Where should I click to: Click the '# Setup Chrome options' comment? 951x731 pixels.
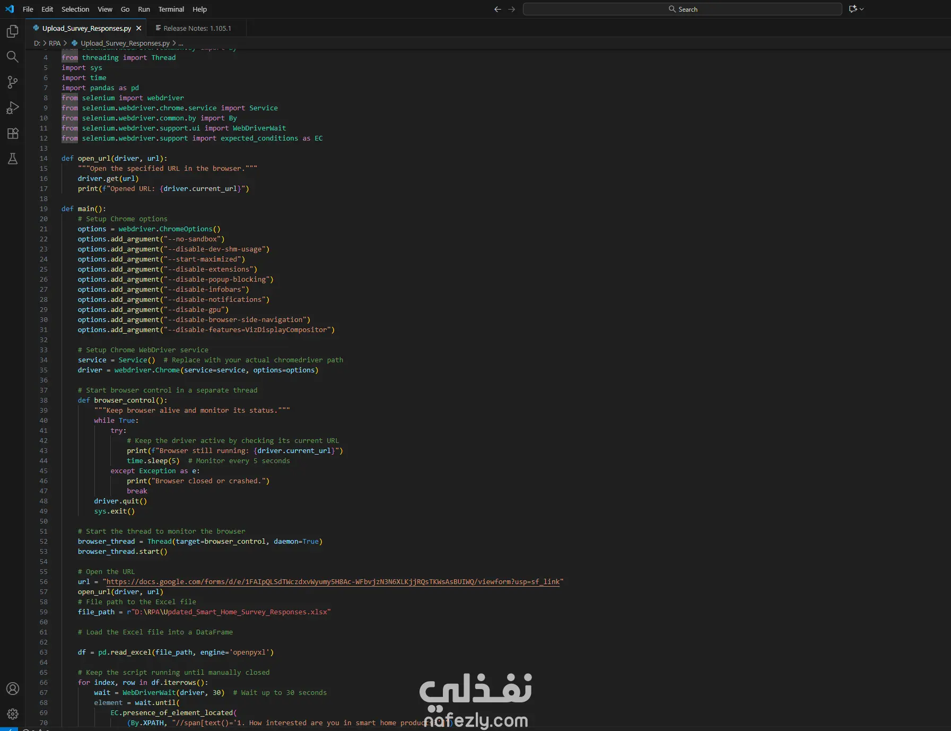pyautogui.click(x=123, y=219)
